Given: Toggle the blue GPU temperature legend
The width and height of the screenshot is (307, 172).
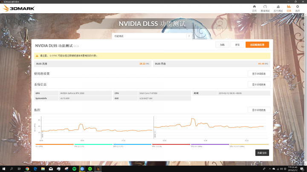Looking at the screenshot, I should click(132, 144).
